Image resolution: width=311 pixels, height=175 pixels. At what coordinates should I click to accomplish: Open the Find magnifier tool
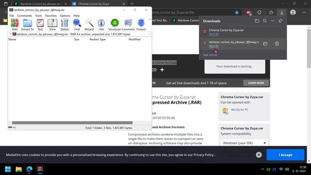coord(77,25)
